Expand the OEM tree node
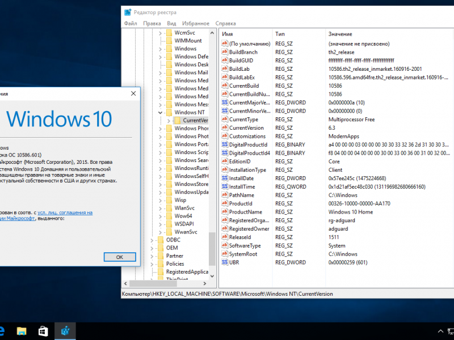The width and height of the screenshot is (454, 340). point(152,248)
